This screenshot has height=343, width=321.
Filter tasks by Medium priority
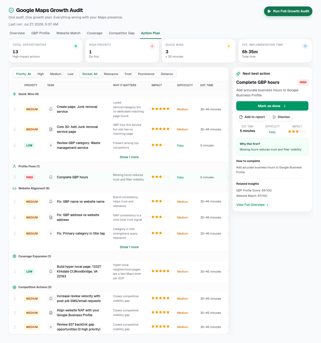pos(56,74)
